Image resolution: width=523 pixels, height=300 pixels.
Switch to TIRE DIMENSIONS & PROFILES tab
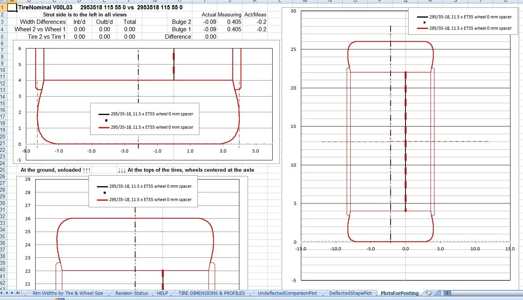212,293
